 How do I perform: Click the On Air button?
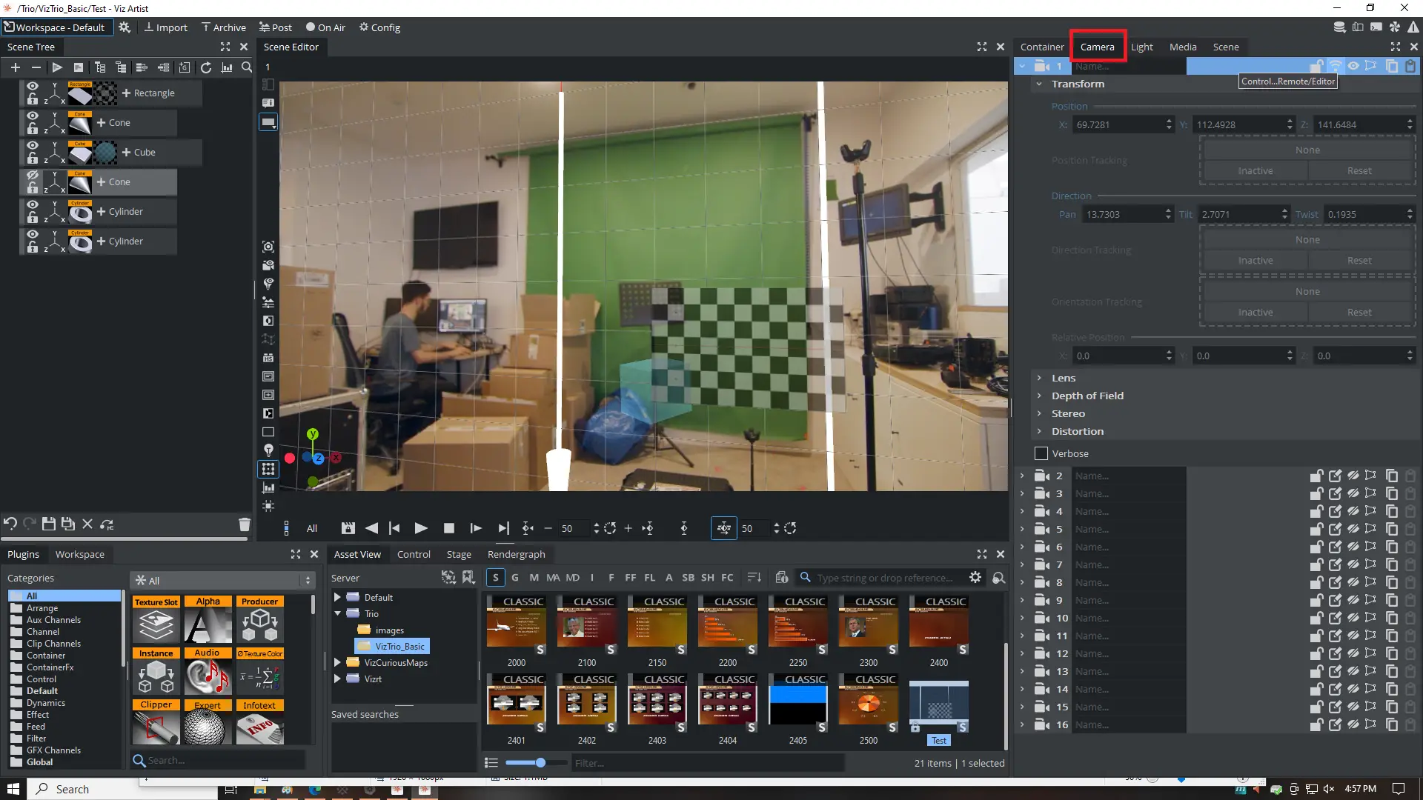tap(325, 27)
